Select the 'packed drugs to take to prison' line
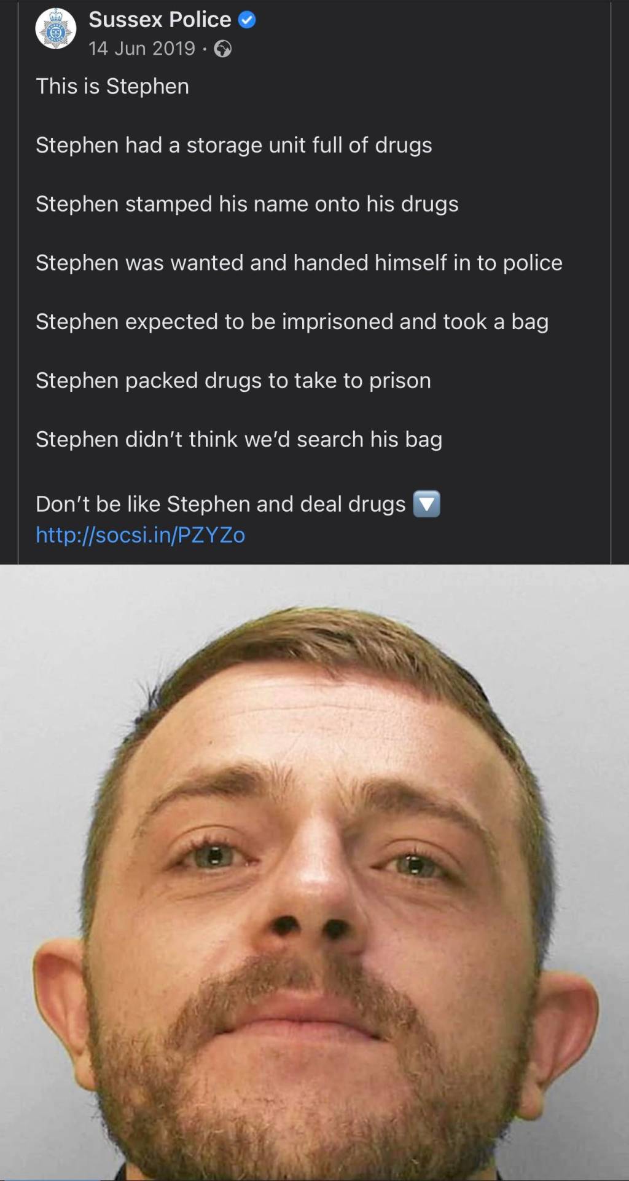The width and height of the screenshot is (629, 1181). [233, 381]
